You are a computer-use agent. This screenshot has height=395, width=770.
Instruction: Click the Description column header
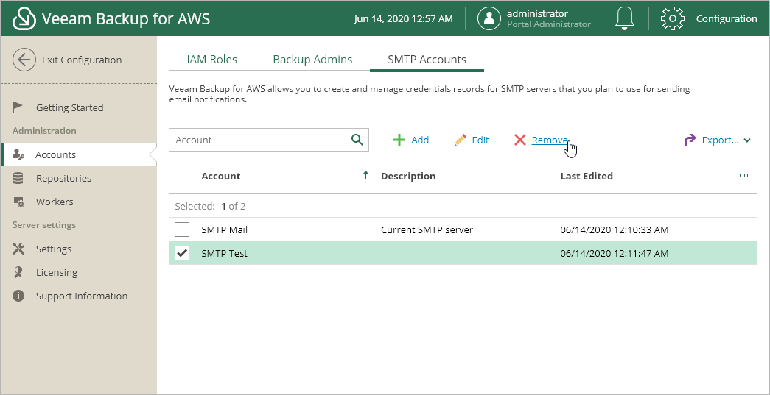(x=408, y=176)
